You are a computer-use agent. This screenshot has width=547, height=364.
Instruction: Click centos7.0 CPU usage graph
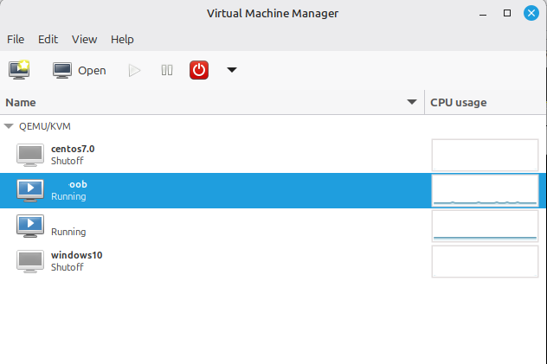[485, 155]
